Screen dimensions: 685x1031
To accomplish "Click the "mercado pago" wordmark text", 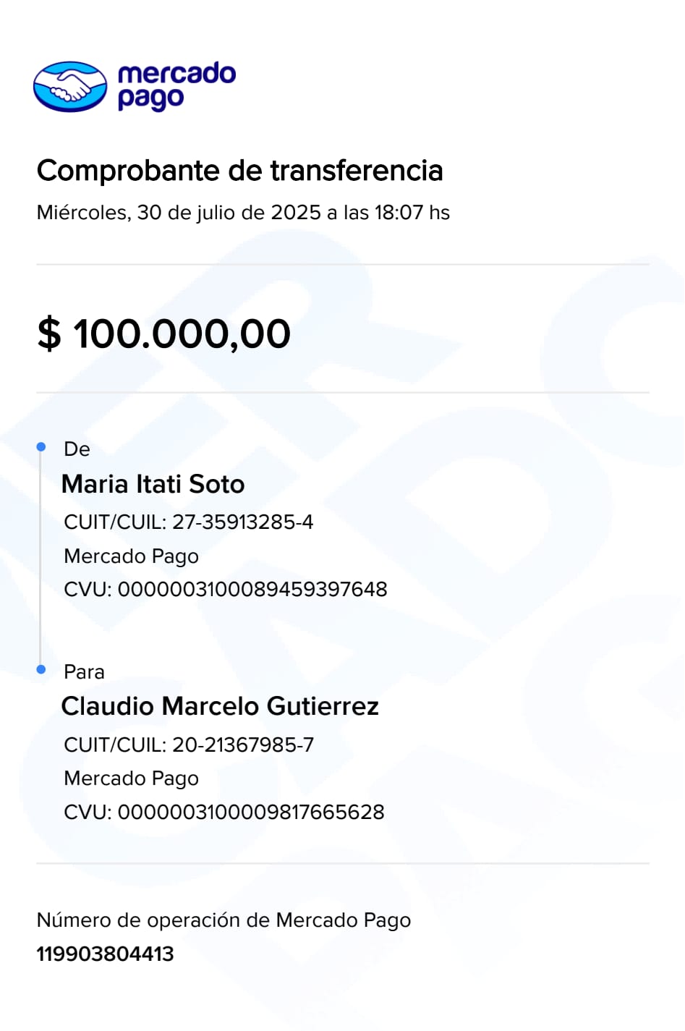I will [176, 86].
